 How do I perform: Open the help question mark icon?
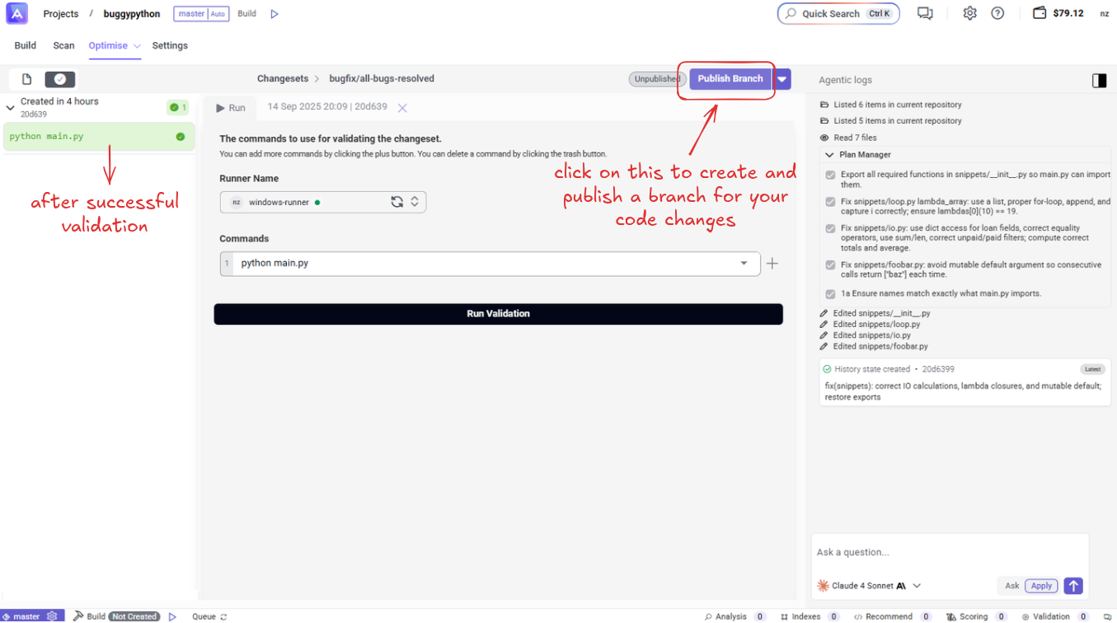[x=997, y=13]
